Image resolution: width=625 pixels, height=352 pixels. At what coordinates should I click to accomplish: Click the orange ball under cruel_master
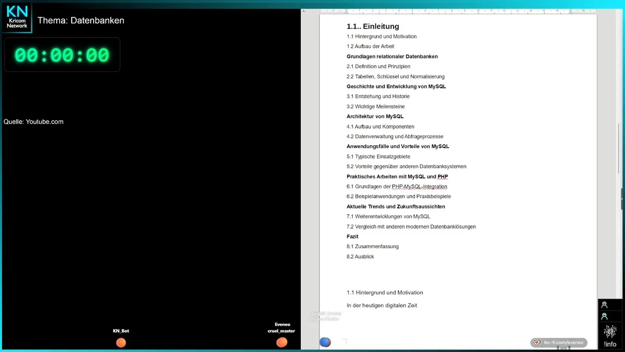[282, 343]
